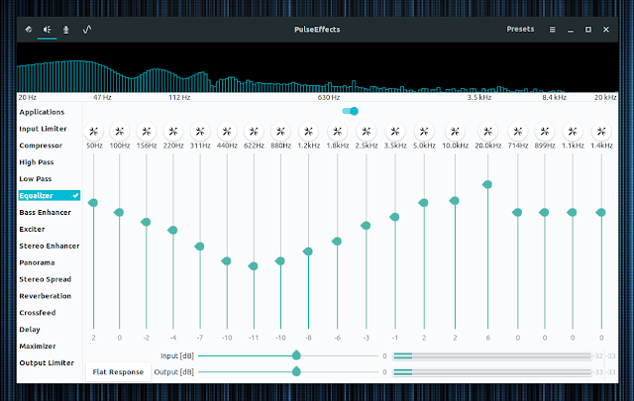The height and width of the screenshot is (401, 634).
Task: Click the 1.4kHz band gain slider handle
Action: (601, 212)
